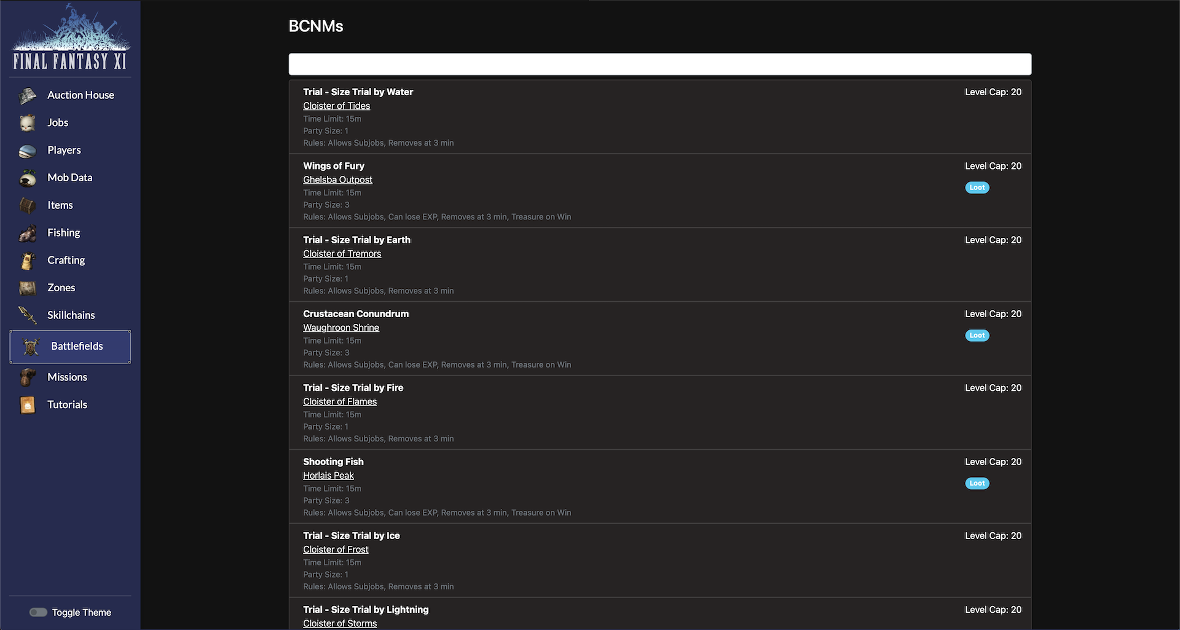The height and width of the screenshot is (630, 1180).
Task: Click the BCNM search input field
Action: (659, 65)
